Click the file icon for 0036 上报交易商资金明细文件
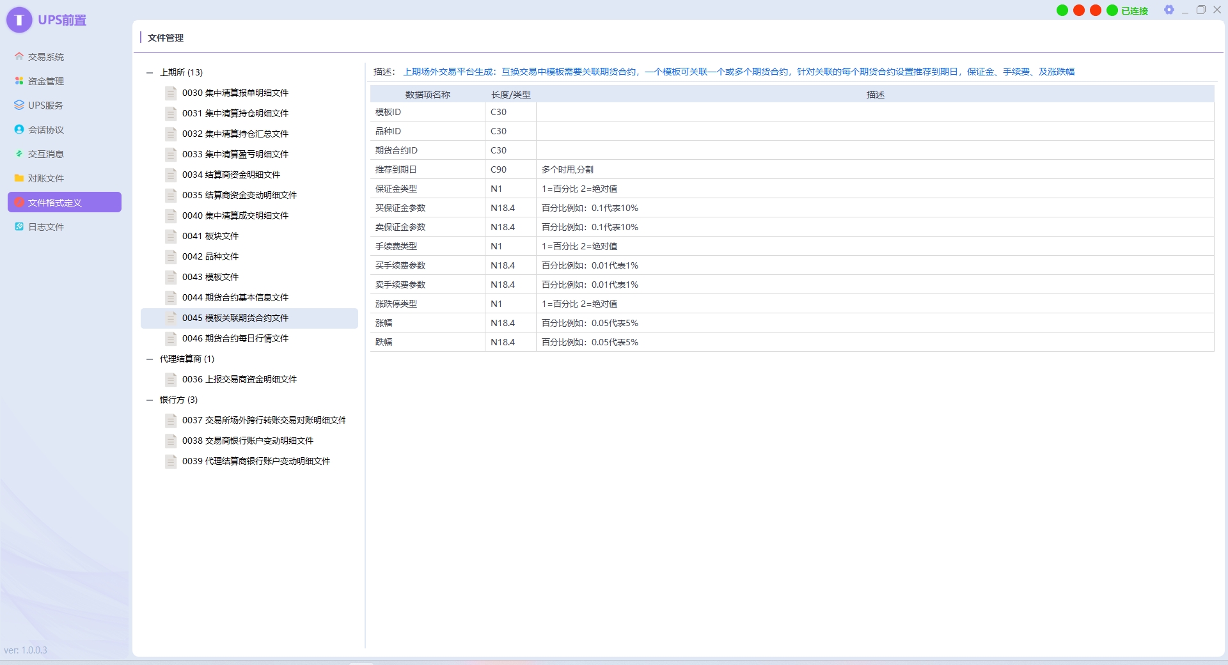1228x665 pixels. click(171, 379)
